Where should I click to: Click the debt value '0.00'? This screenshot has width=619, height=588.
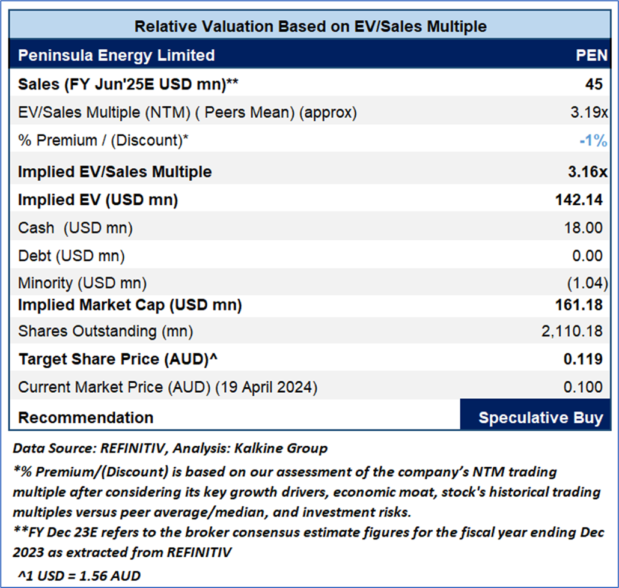click(x=587, y=256)
